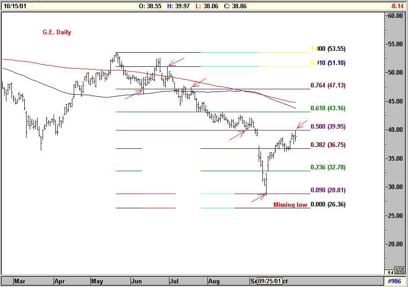Select the 0.236 (32.78) Fibonacci label
The image size is (408, 287).
tap(328, 168)
